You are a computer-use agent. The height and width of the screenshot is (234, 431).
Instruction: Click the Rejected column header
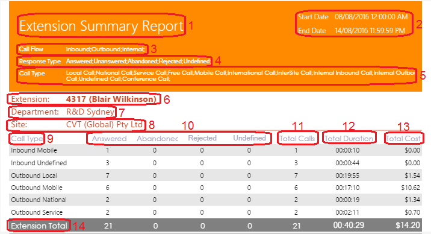point(202,138)
